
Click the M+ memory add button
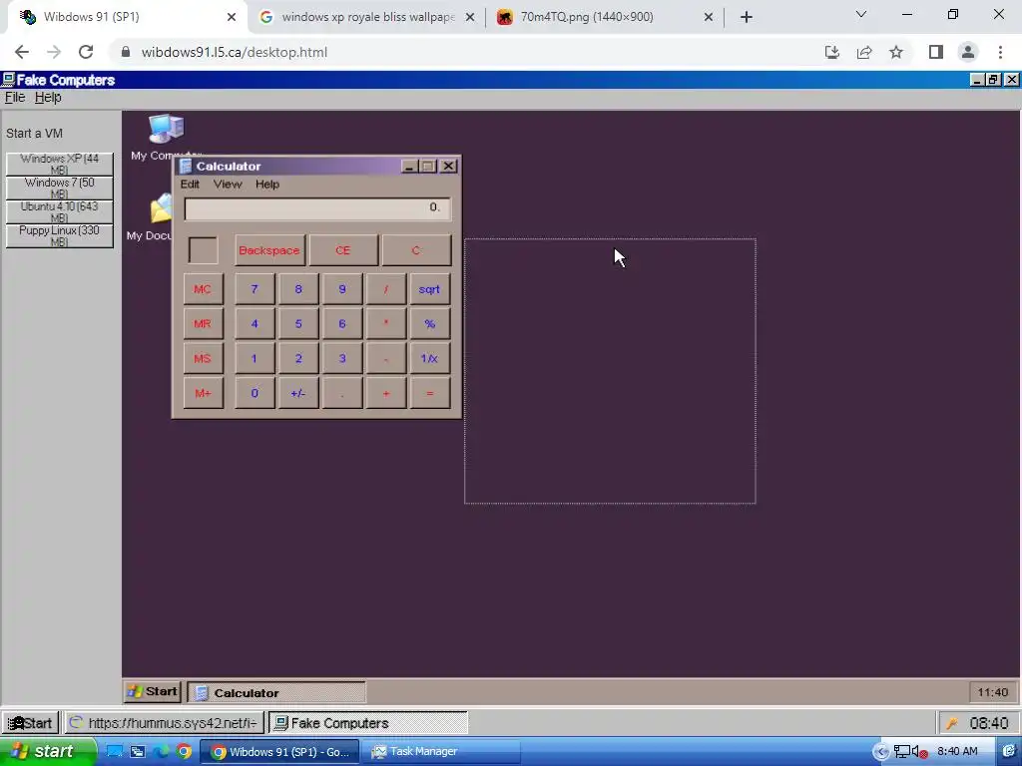(x=203, y=393)
